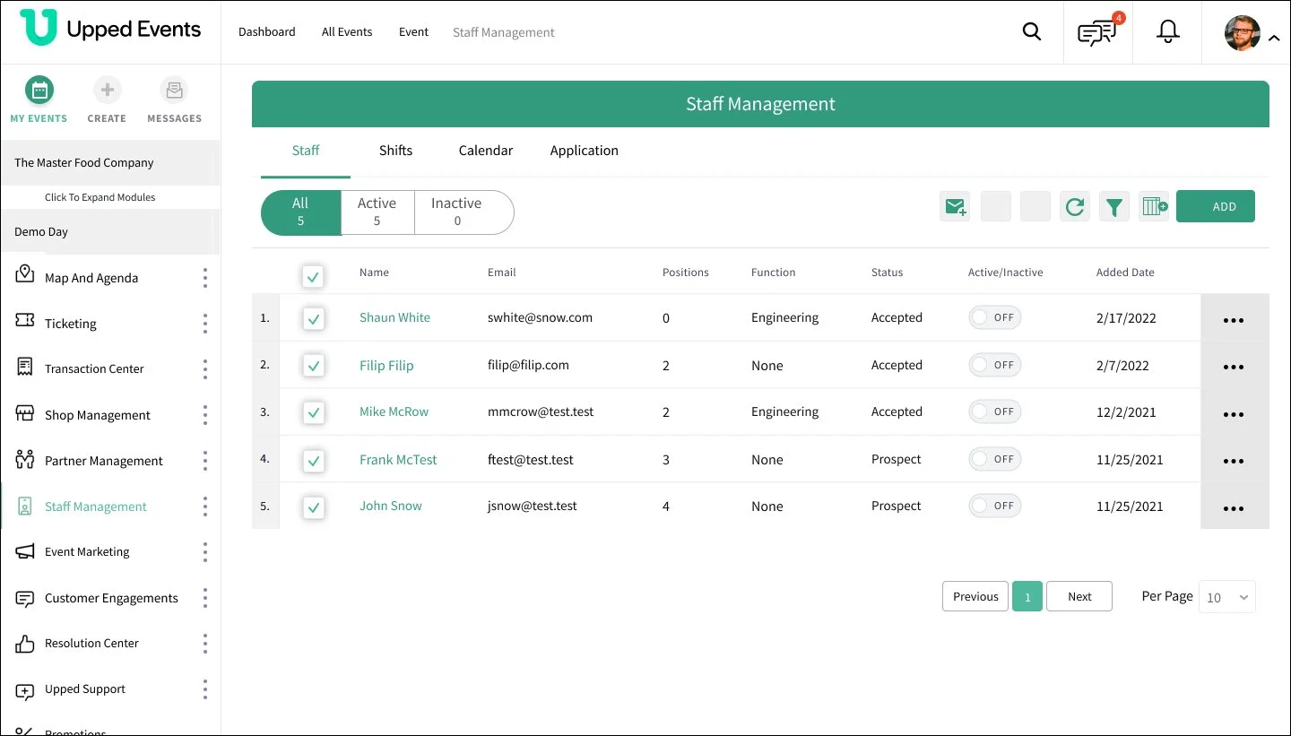Screen dimensions: 1291x736
Task: Uncheck the Shaun White row checkbox
Action: tap(313, 318)
